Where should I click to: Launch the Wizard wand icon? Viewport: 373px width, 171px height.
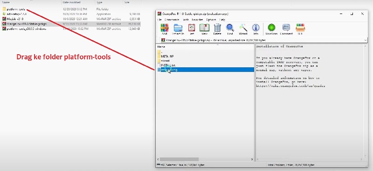[x=243, y=28]
